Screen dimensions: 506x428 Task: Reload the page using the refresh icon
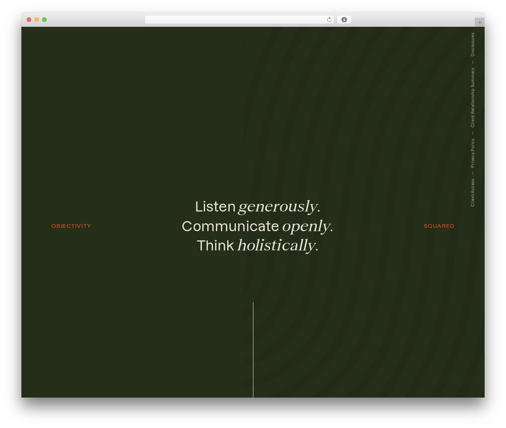(x=329, y=20)
